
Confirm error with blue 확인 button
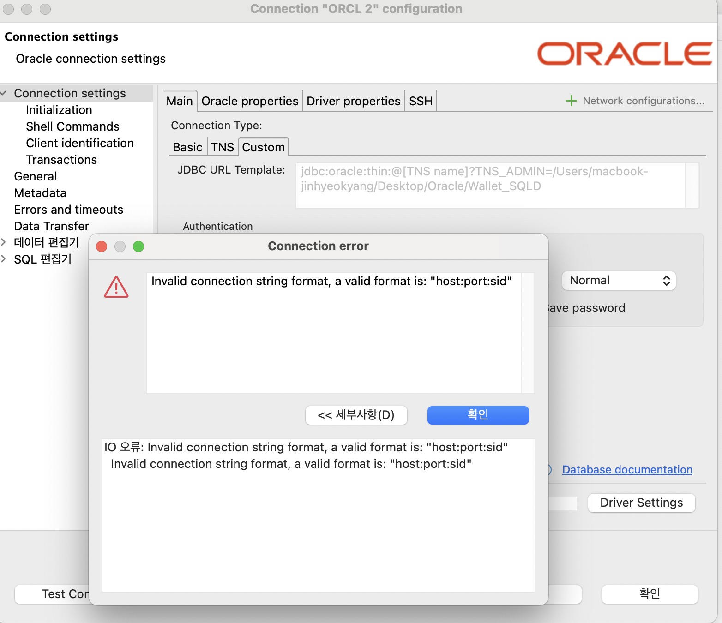(478, 415)
